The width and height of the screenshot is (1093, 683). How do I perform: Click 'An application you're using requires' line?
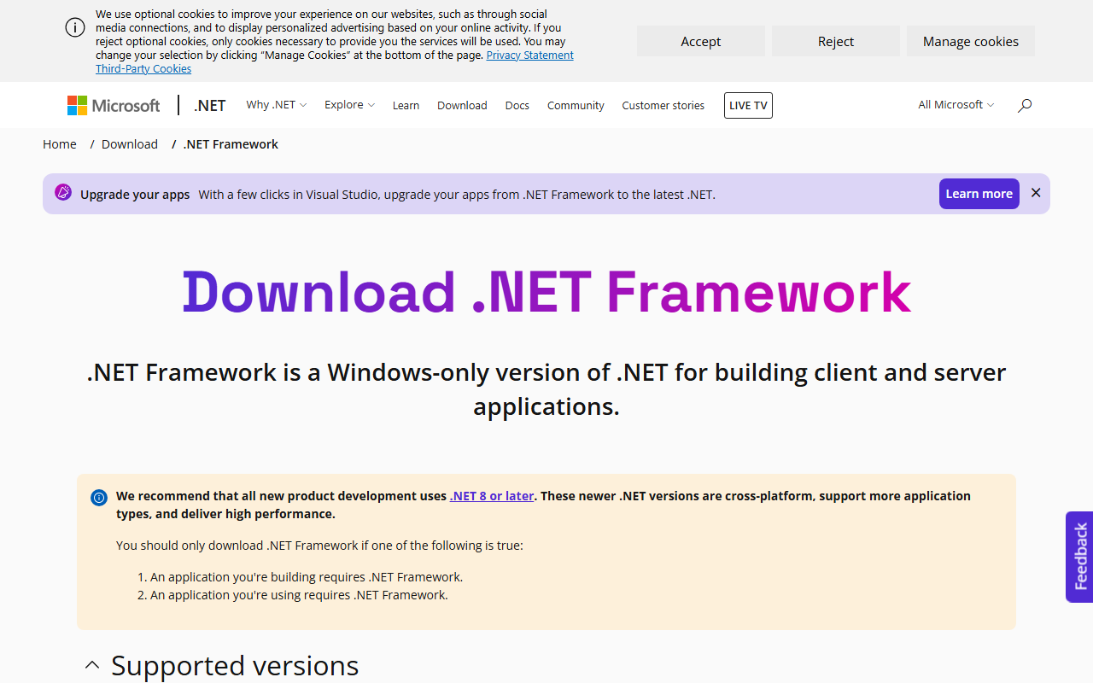[x=299, y=595]
